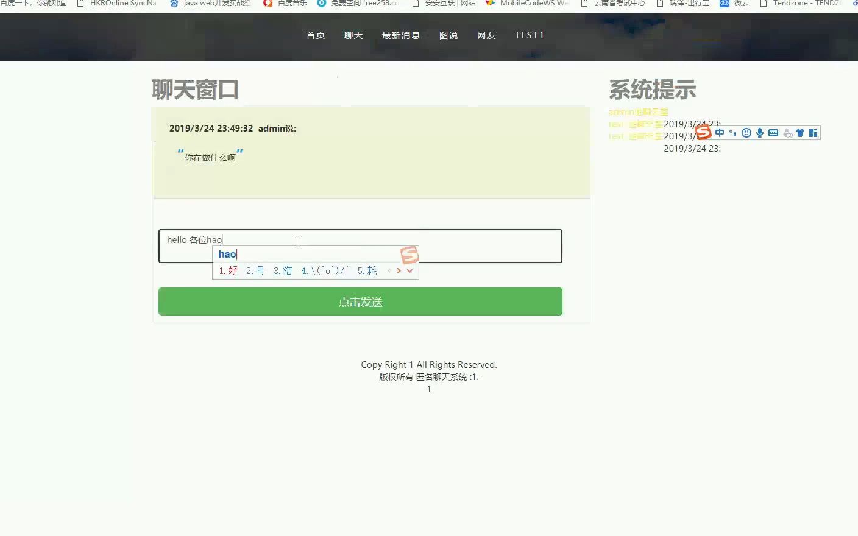Select candidate 5 耗
The image size is (858, 536).
click(367, 270)
